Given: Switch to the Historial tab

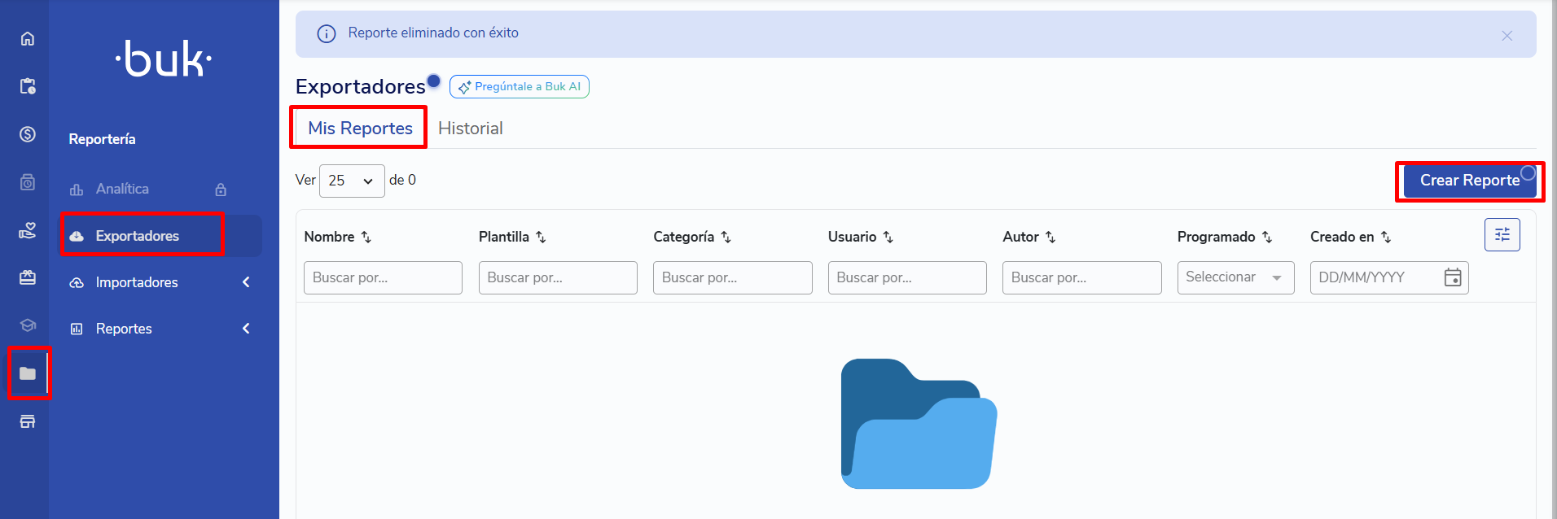Looking at the screenshot, I should [470, 129].
